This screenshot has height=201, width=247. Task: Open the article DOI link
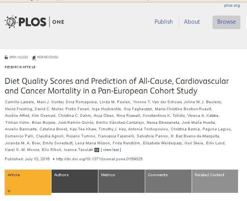coord(99,159)
